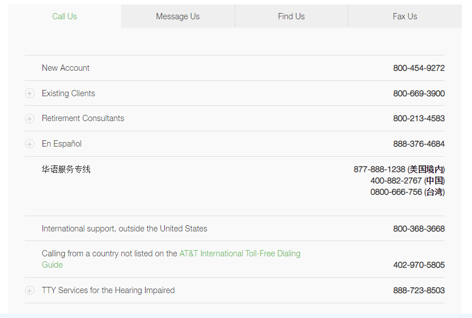The height and width of the screenshot is (318, 472).
Task: Click the 400-882-2767 China phone number
Action: point(396,181)
